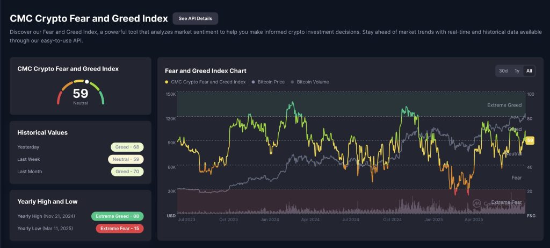550x248 pixels.
Task: Click the Extreme Greed - 88 yearly high badge
Action: (117, 216)
